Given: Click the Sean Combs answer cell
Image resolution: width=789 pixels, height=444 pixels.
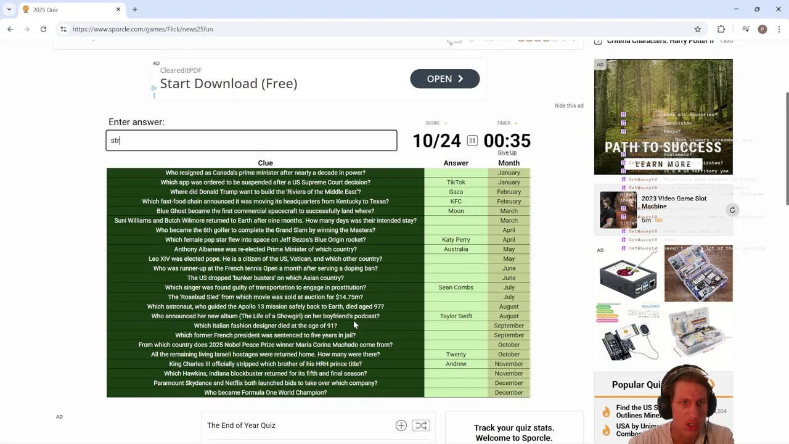Looking at the screenshot, I should [456, 287].
